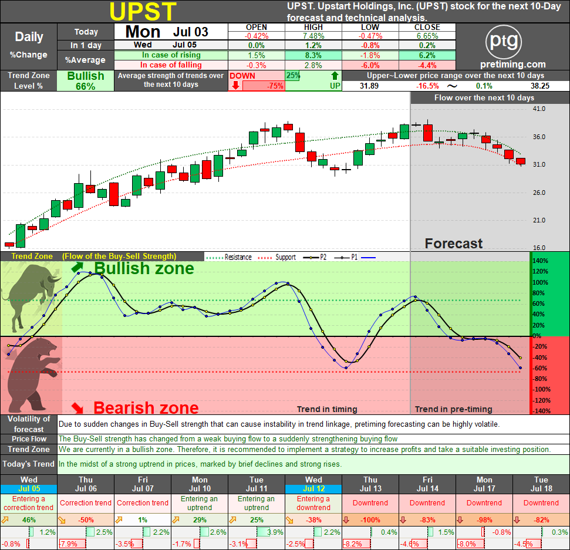Click the -6.0% low in case of falling
This screenshot has height=550, width=570.
pyautogui.click(x=370, y=65)
